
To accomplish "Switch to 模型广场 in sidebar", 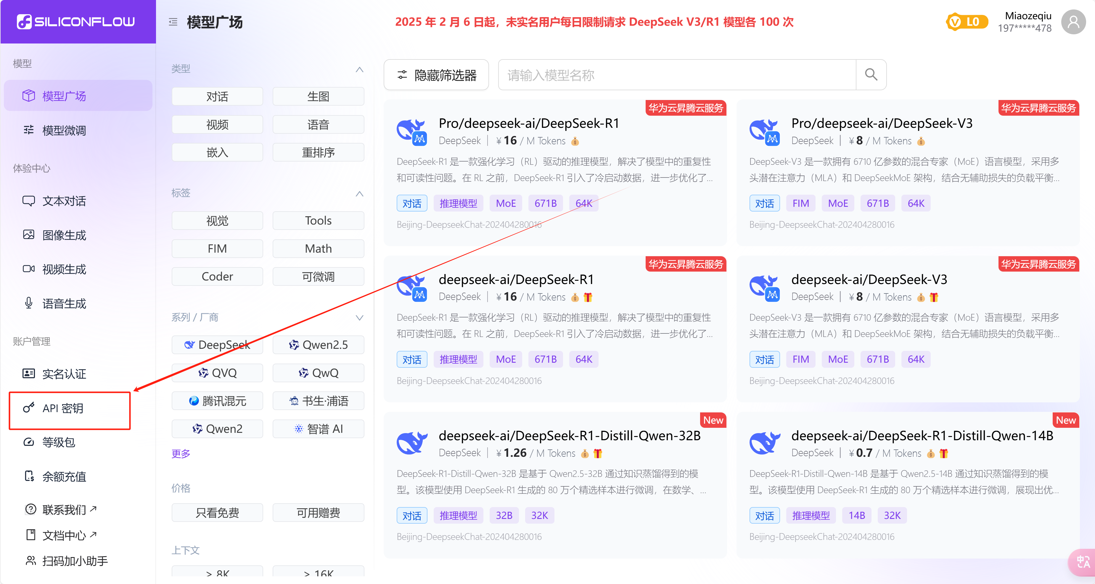I will coord(64,96).
